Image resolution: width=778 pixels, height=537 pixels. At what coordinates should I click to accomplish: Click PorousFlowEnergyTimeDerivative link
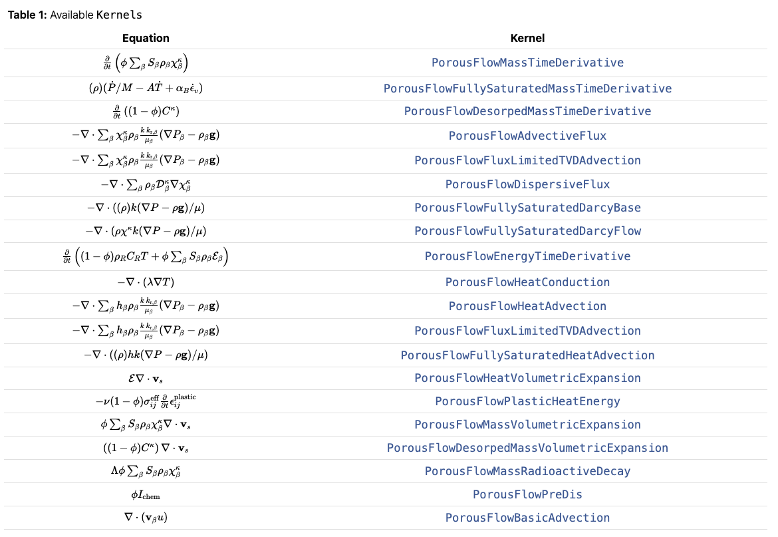[527, 256]
